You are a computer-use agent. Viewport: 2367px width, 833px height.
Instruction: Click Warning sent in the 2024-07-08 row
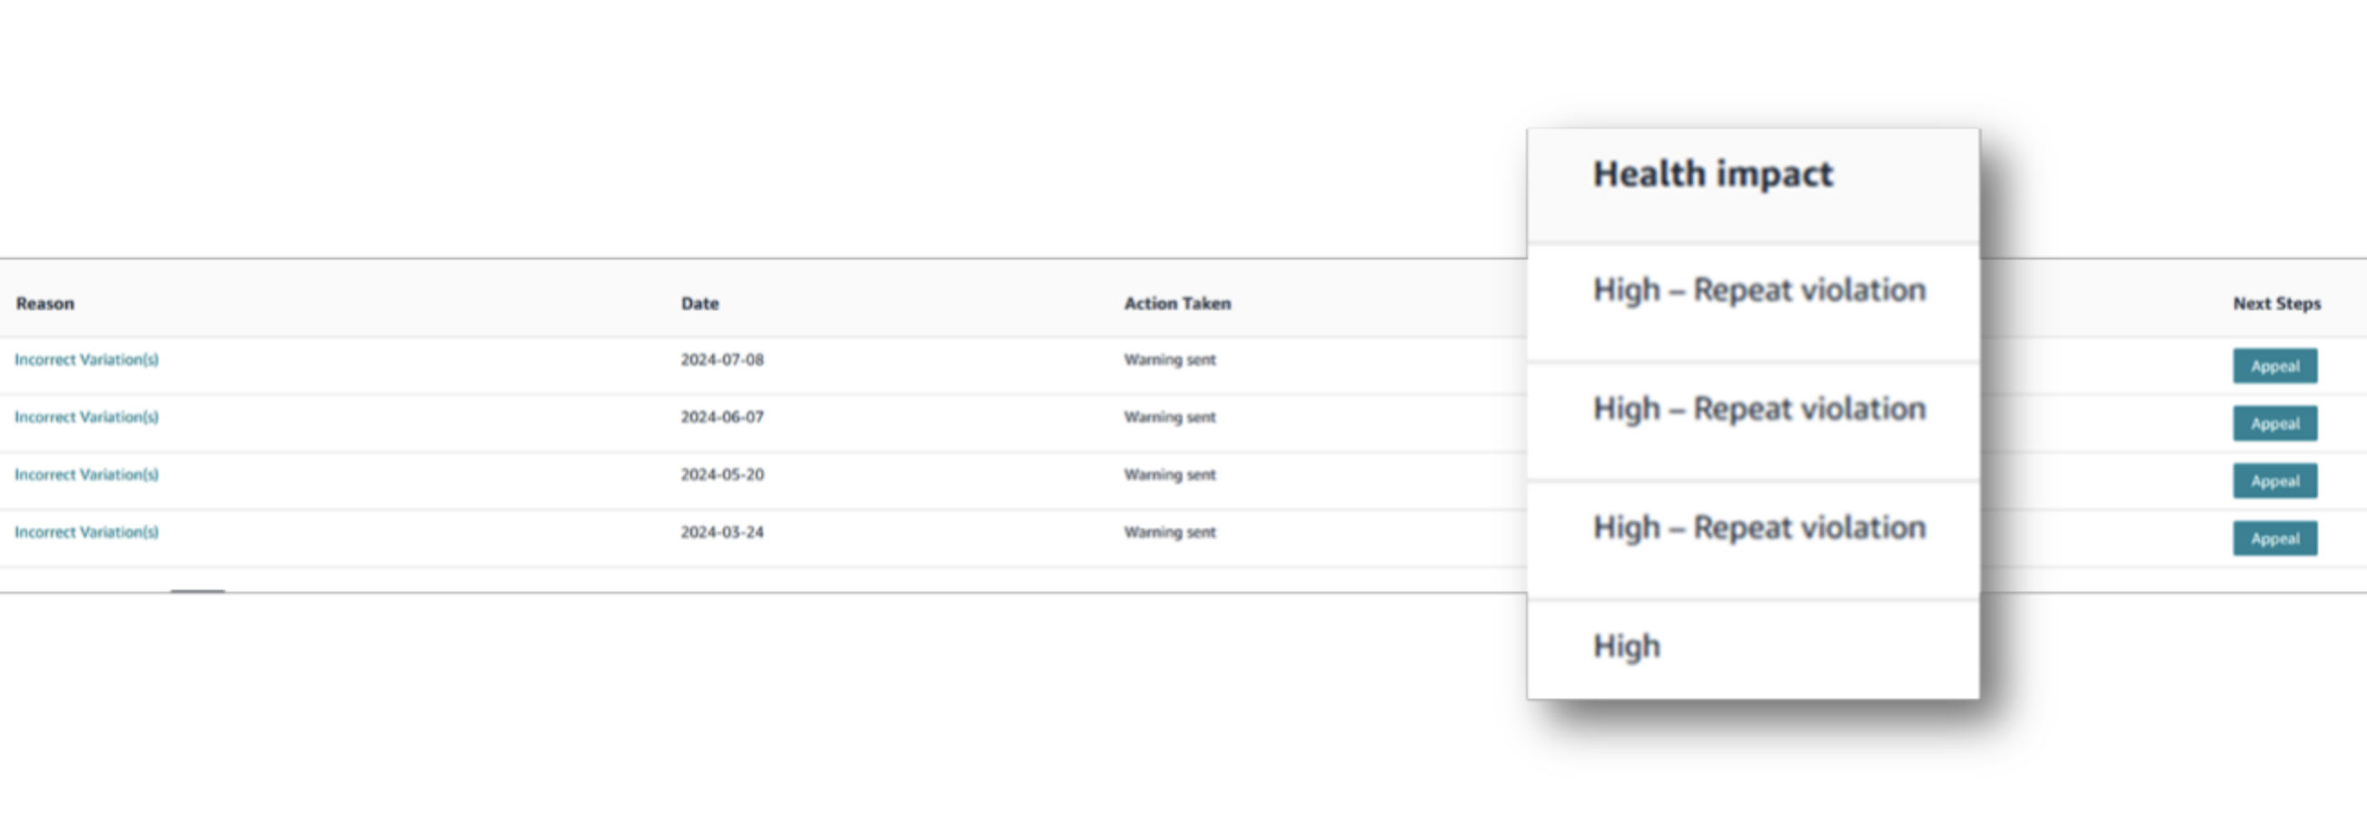(1170, 359)
